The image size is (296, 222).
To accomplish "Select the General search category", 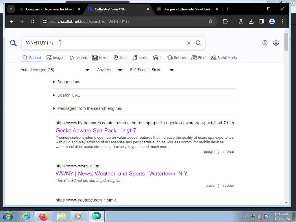I will (32, 58).
